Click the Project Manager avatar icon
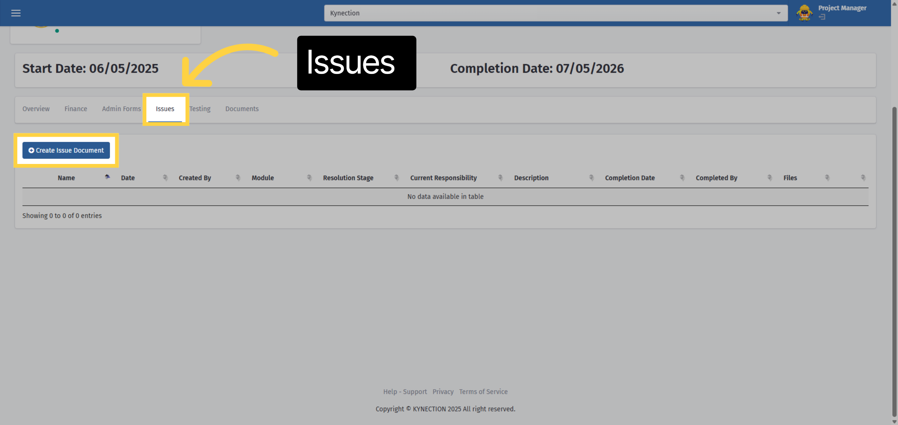 [x=804, y=13]
